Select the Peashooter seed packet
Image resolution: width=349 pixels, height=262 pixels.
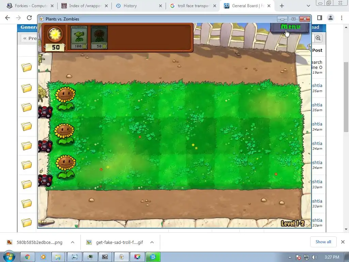pyautogui.click(x=79, y=37)
